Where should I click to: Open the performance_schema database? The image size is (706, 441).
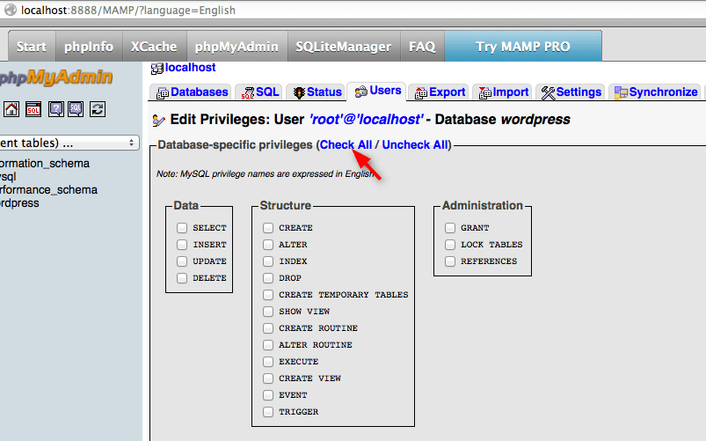[48, 189]
